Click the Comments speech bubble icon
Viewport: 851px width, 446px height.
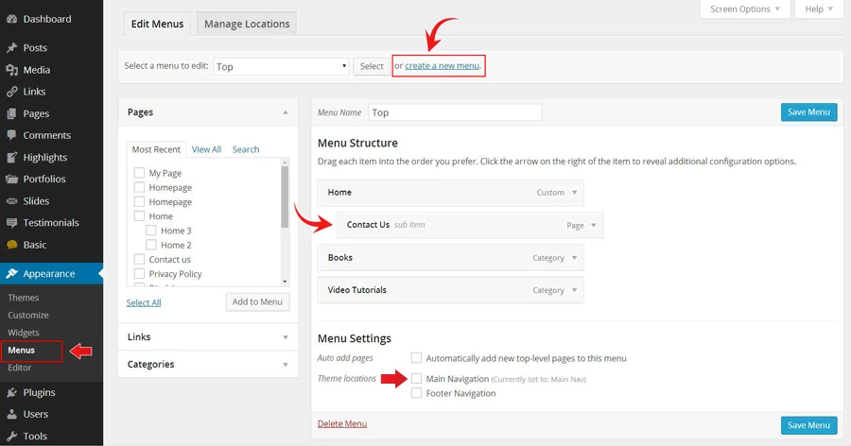(x=11, y=135)
